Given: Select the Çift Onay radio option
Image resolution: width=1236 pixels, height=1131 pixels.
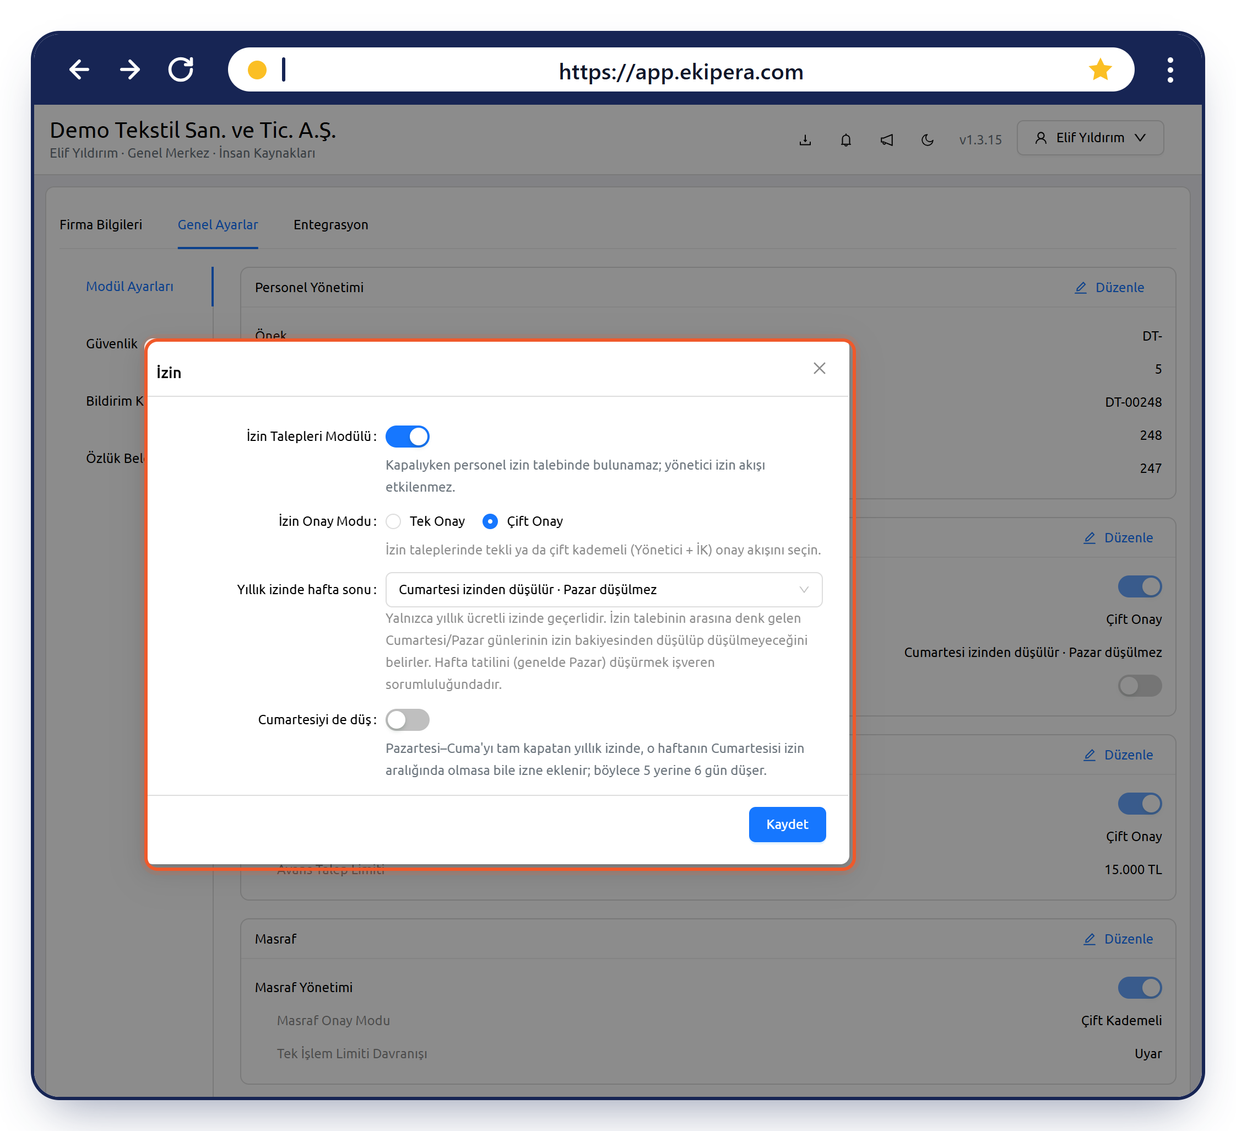Looking at the screenshot, I should click(523, 521).
